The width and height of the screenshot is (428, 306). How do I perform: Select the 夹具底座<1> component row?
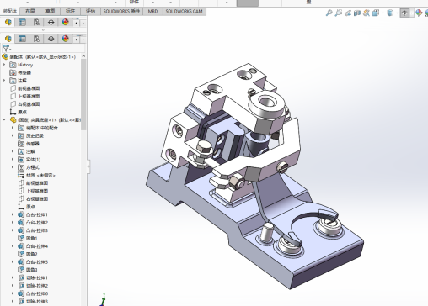click(x=45, y=120)
